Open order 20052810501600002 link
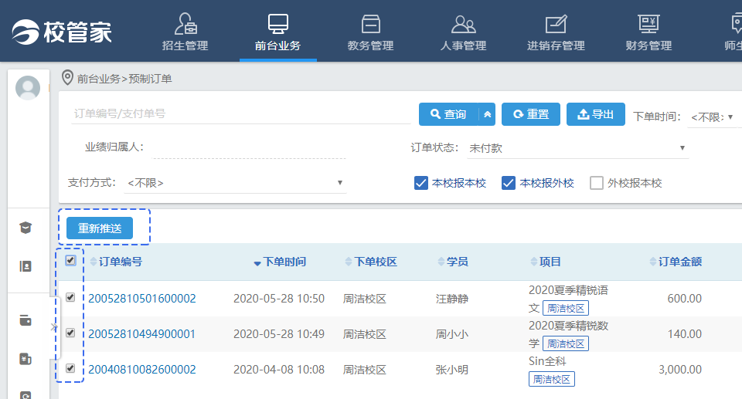742x399 pixels. [x=142, y=299]
